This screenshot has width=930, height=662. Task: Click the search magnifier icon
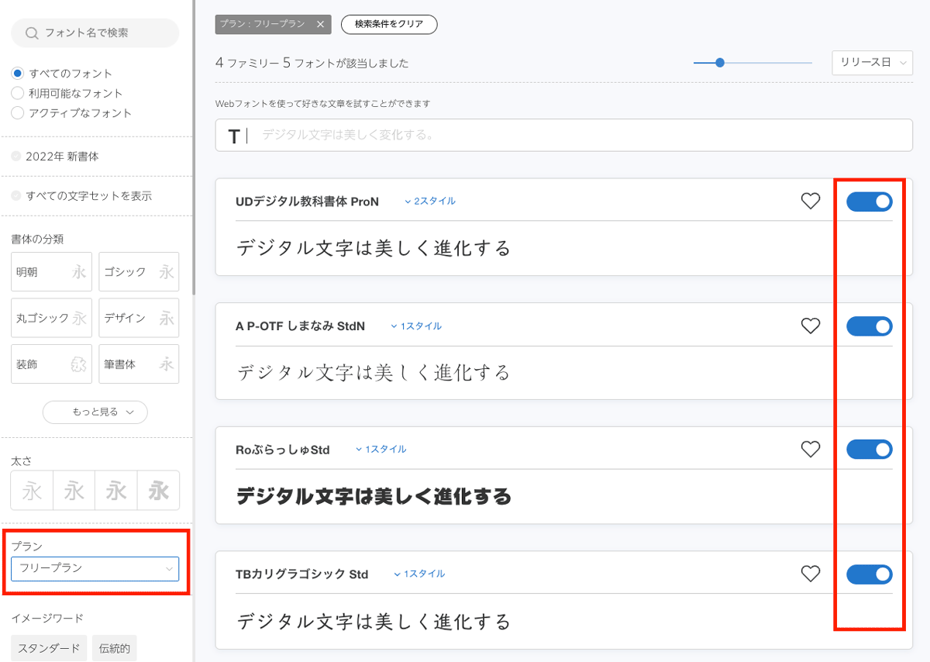coord(32,33)
